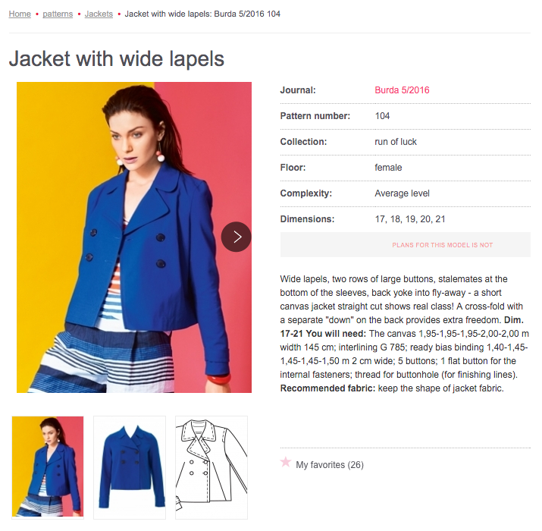Viewport: 542px width, 531px height.
Task: Open the Burda 5/2016 journal link
Action: click(x=402, y=90)
